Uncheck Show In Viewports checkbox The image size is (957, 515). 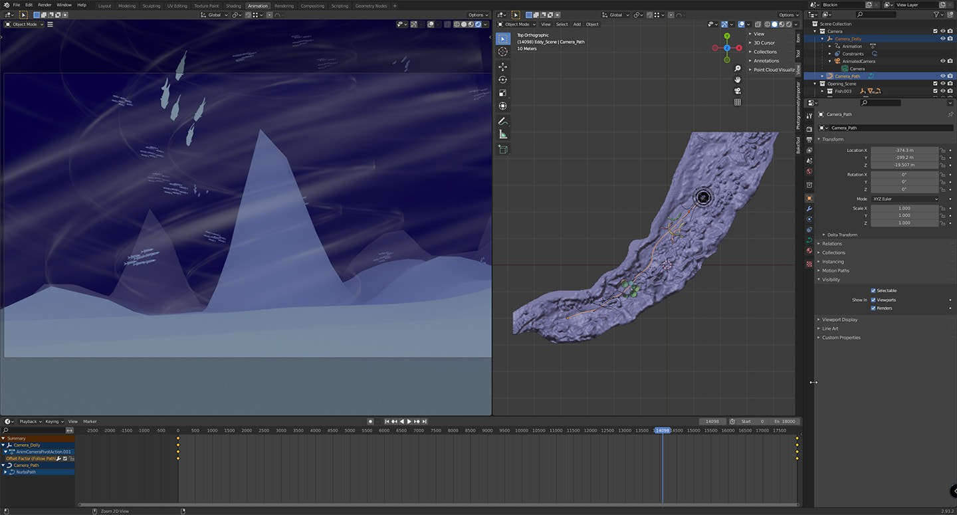pyautogui.click(x=873, y=300)
